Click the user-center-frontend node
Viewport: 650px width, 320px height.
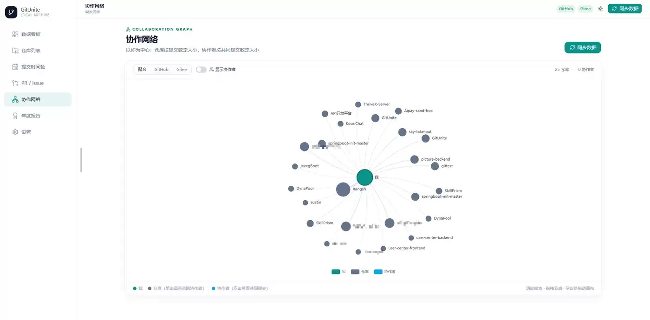point(383,248)
